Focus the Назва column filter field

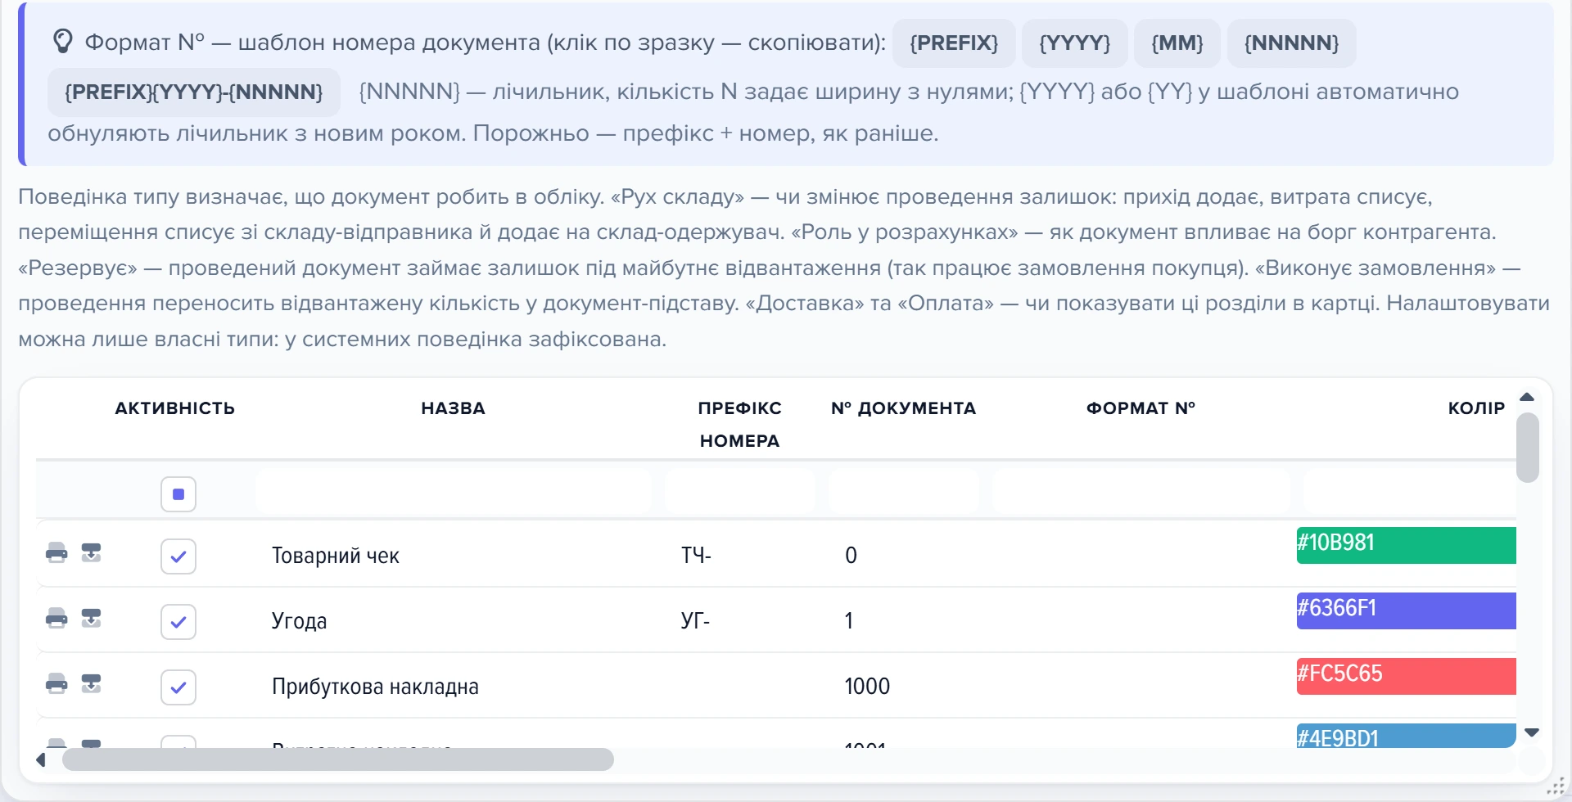(454, 492)
